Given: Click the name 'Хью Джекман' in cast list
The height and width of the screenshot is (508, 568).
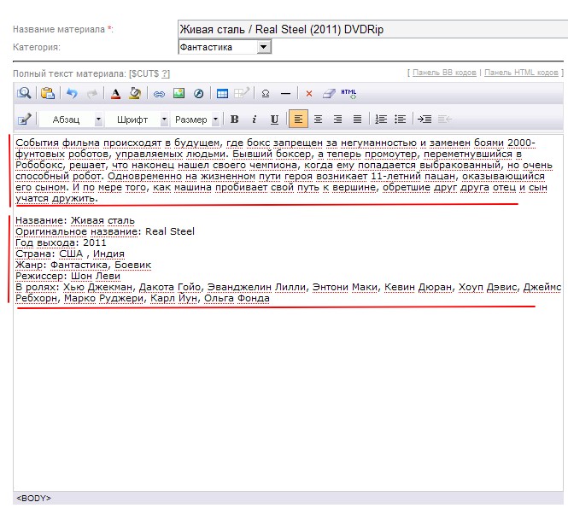Looking at the screenshot, I should [97, 287].
